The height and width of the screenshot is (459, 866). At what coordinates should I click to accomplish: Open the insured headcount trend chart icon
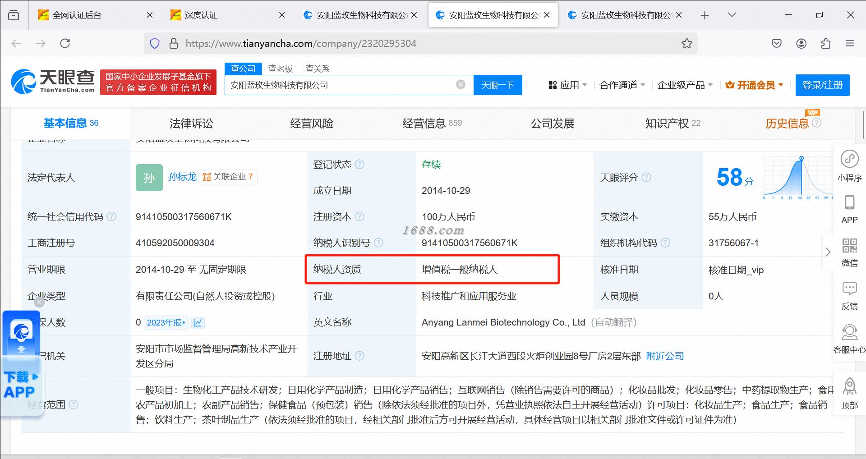coord(198,323)
